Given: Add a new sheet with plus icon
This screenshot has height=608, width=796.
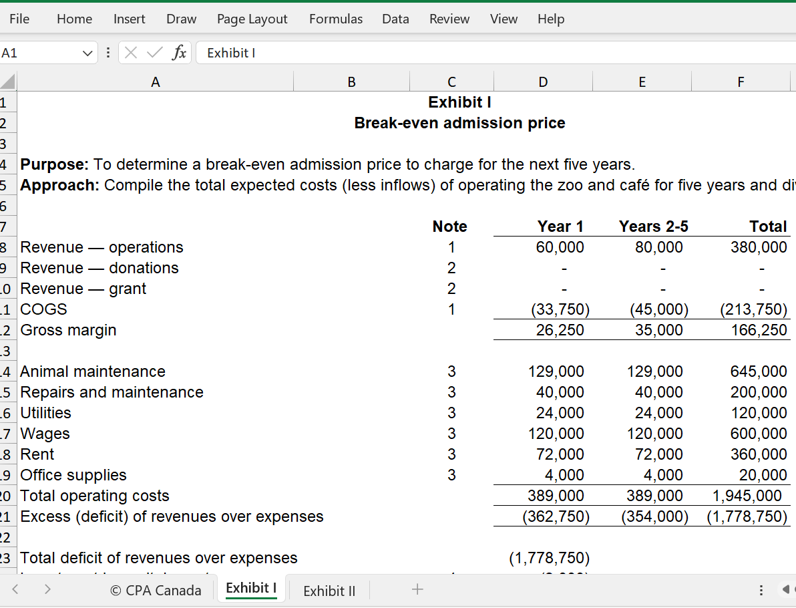Looking at the screenshot, I should tap(417, 589).
